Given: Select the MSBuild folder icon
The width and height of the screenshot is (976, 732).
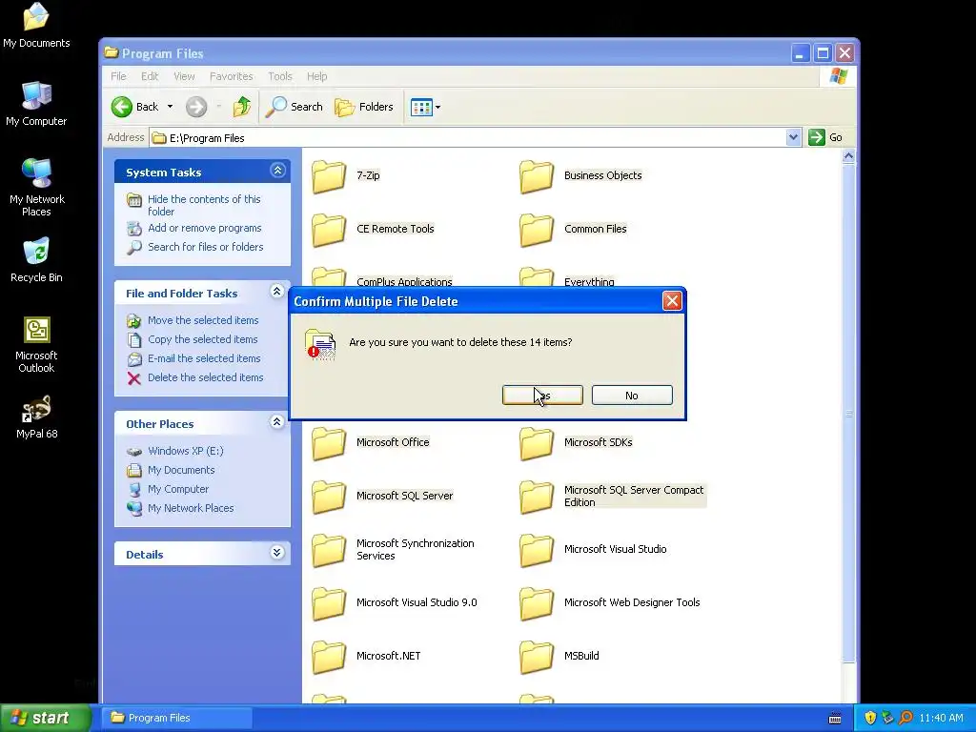Looking at the screenshot, I should (536, 657).
